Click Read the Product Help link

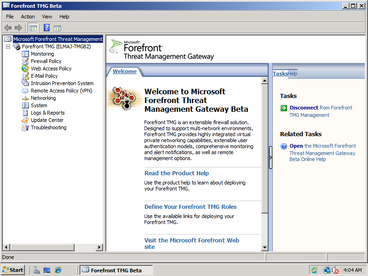[x=177, y=173]
